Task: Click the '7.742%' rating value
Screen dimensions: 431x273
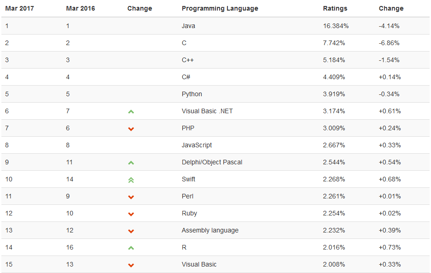Action: pos(334,43)
